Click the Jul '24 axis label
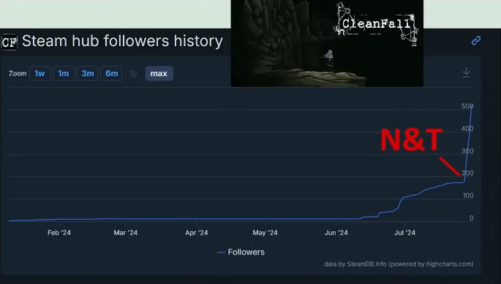 click(405, 233)
